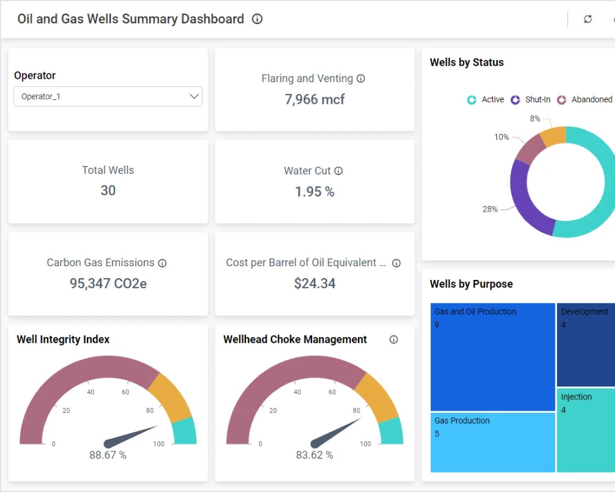
Task: Click the Flaring and Venting info icon
Action: (x=361, y=78)
